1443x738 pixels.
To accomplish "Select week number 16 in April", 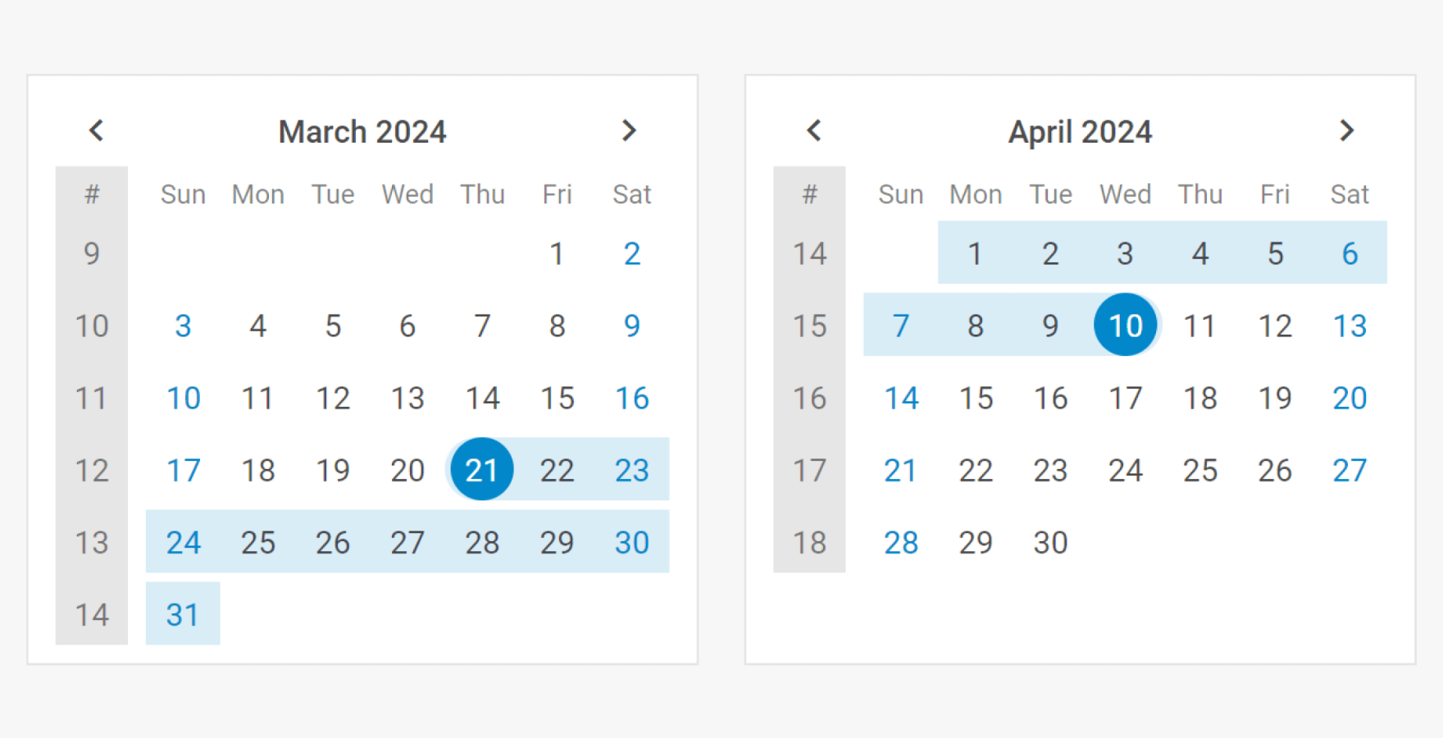I will (809, 398).
